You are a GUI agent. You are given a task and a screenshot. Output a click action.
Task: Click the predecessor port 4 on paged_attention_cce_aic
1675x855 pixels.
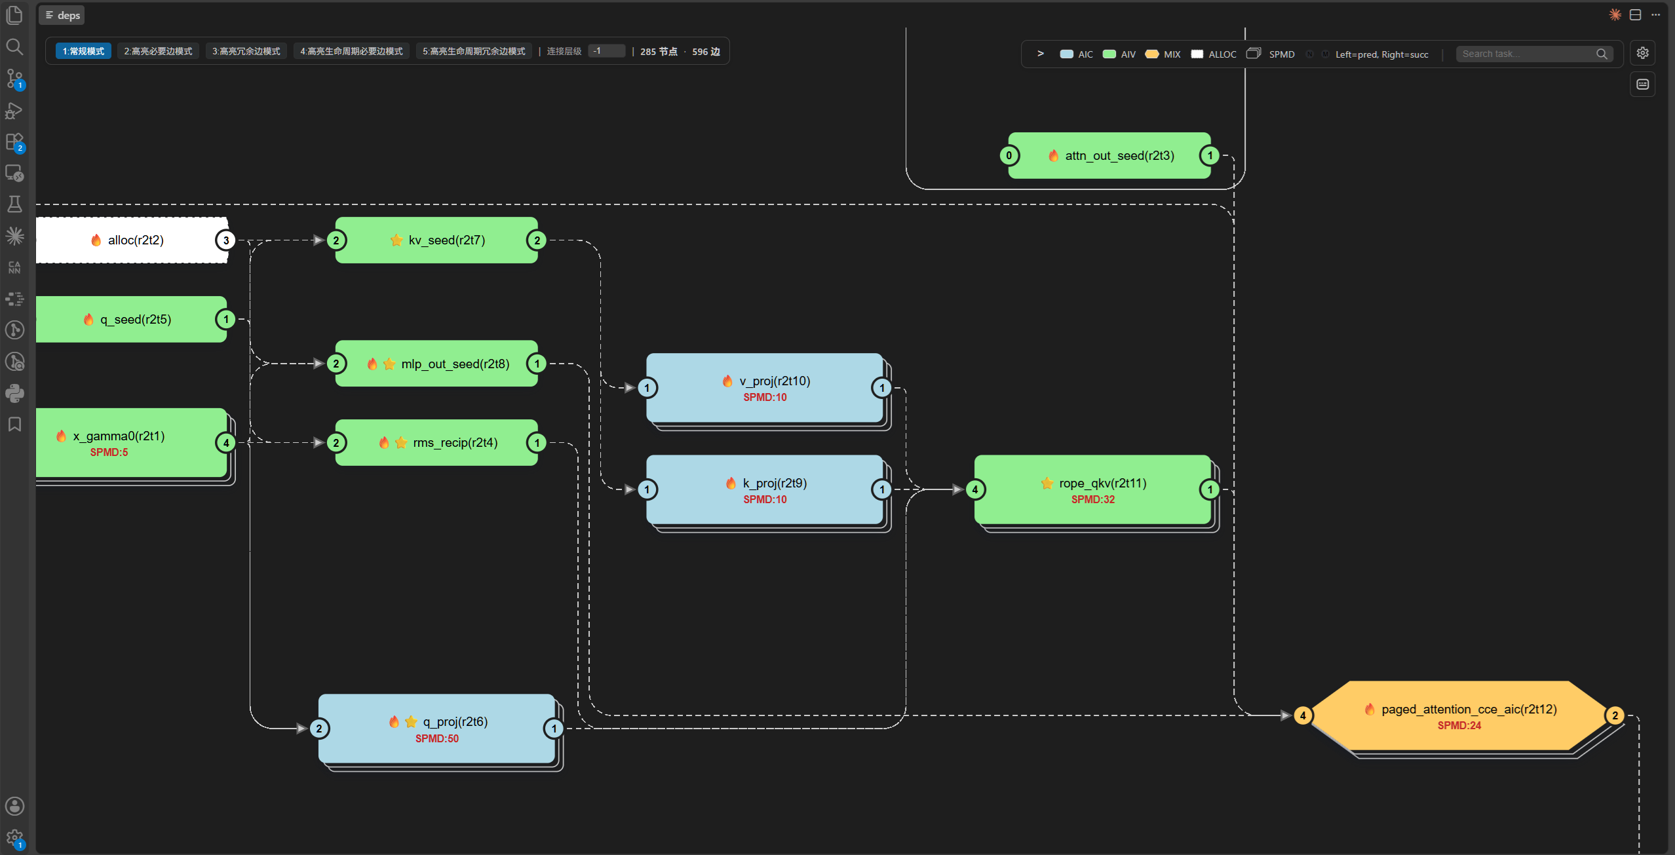click(x=1303, y=715)
